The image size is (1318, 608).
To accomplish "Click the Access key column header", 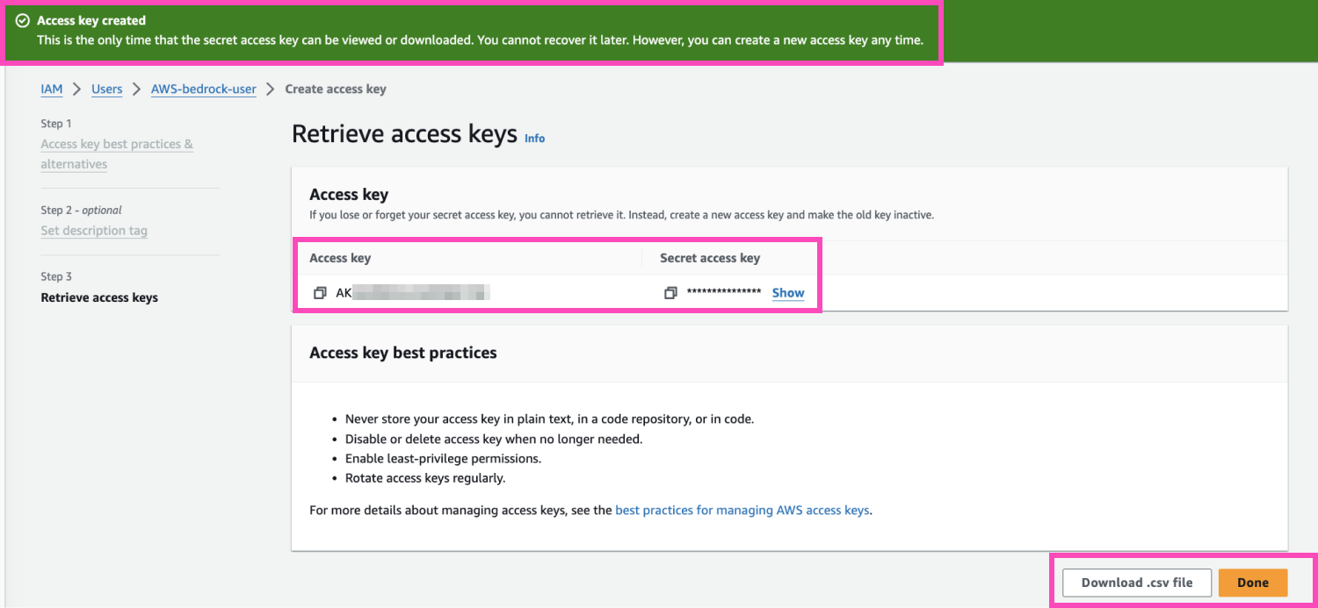I will (x=340, y=257).
